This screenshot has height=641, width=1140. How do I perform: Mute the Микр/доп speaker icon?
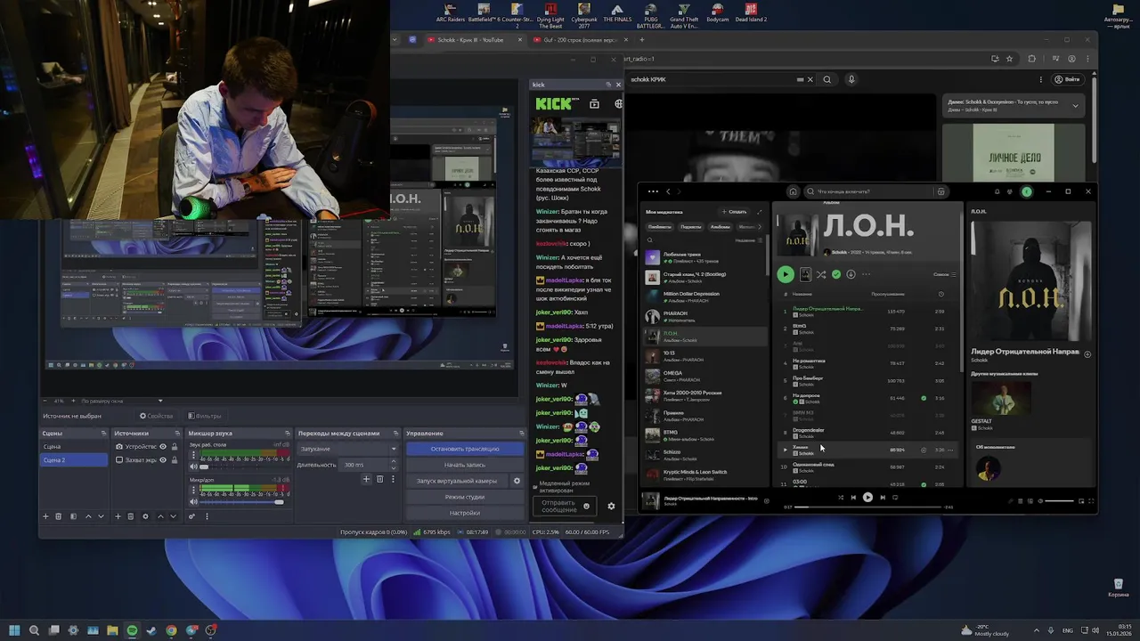pyautogui.click(x=192, y=502)
